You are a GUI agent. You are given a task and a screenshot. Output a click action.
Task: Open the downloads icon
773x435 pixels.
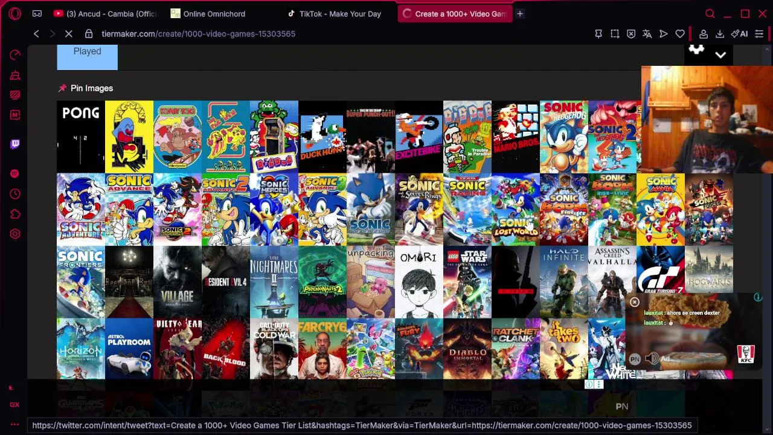pos(720,34)
